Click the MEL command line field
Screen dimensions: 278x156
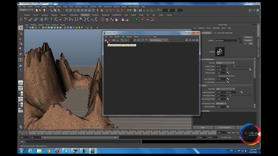pyautogui.click(x=83, y=142)
